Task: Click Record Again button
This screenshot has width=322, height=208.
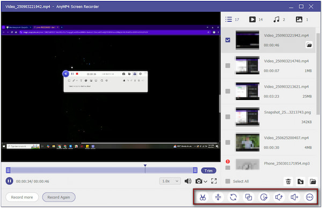Action: point(58,197)
